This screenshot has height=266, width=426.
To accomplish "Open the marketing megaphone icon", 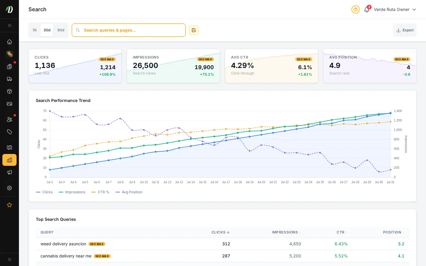I will click(9, 172).
